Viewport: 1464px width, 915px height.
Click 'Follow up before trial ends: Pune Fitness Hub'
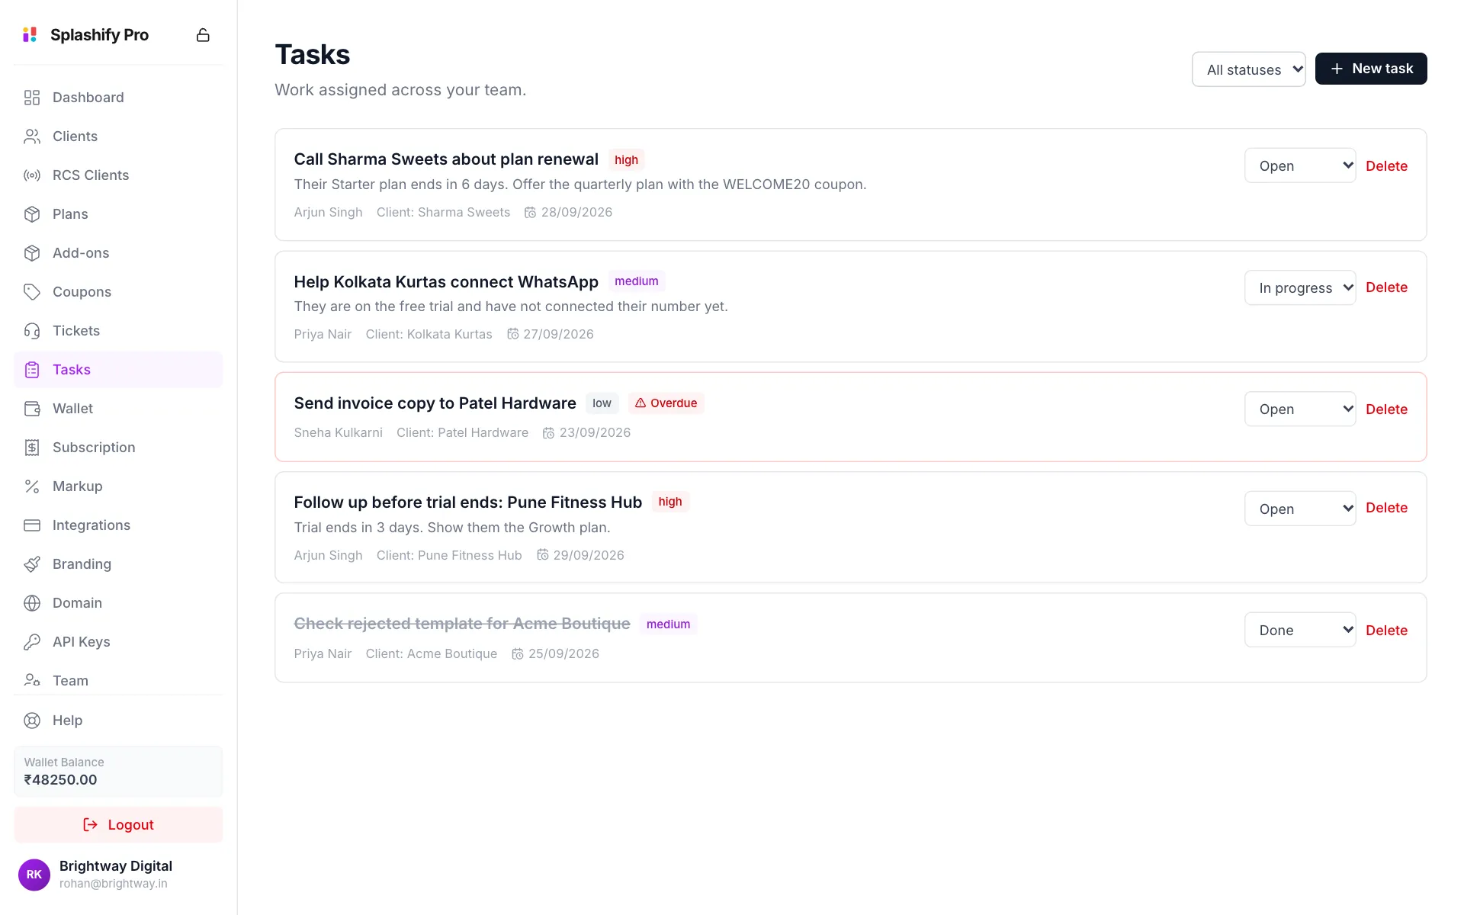pyautogui.click(x=468, y=502)
